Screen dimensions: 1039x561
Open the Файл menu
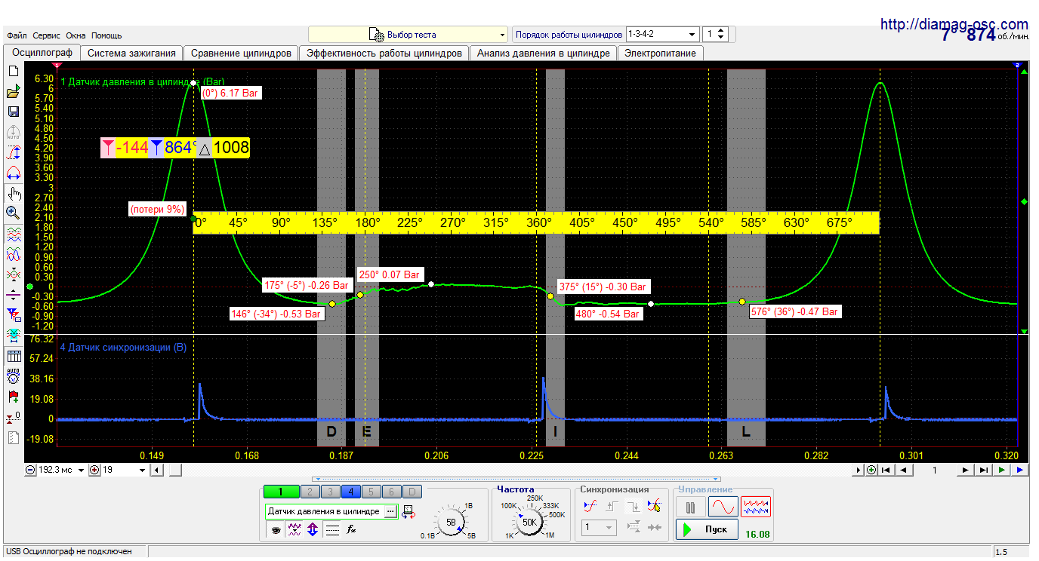[17, 35]
